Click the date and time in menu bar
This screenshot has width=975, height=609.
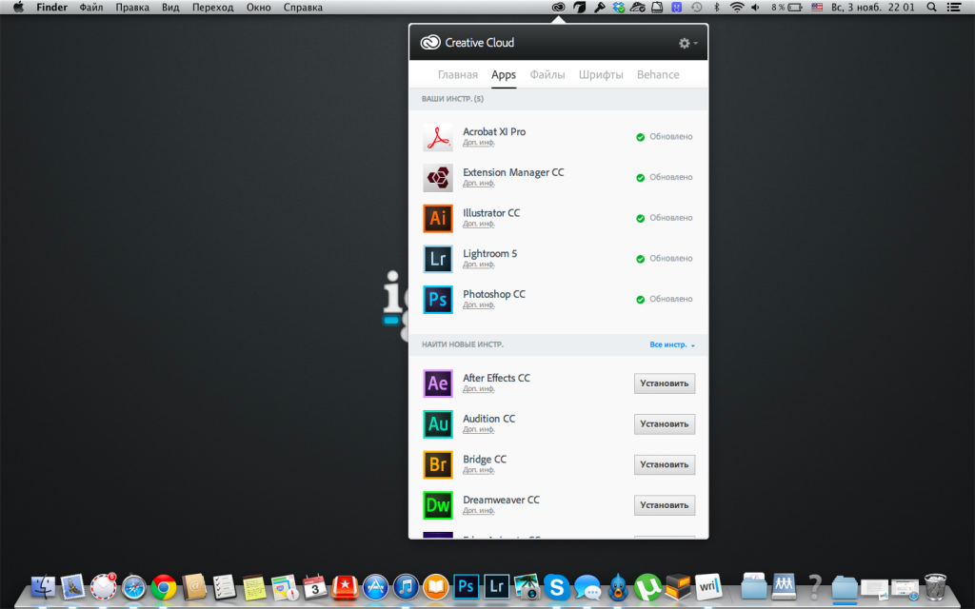click(872, 8)
